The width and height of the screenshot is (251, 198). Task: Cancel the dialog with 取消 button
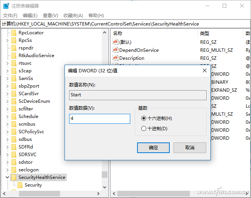tap(190, 148)
